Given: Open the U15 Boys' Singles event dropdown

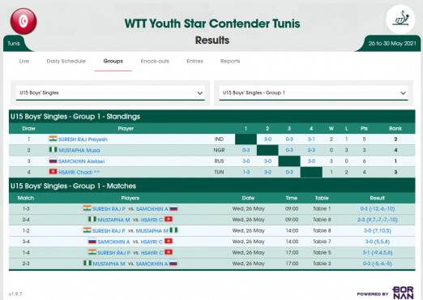Looking at the screenshot, I should tap(110, 93).
